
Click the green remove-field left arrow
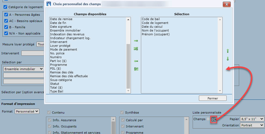point(136,61)
